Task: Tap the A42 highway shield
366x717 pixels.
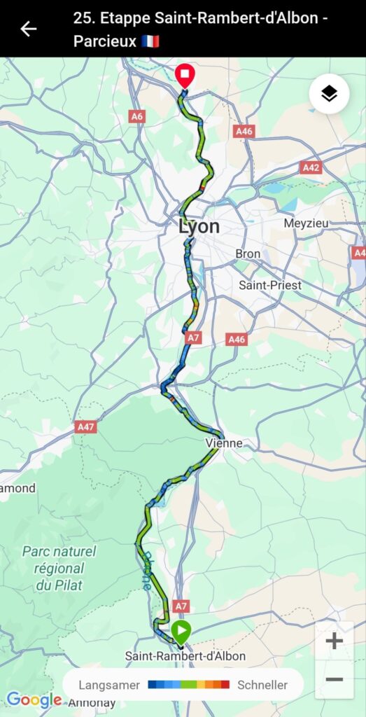Action: tap(311, 168)
